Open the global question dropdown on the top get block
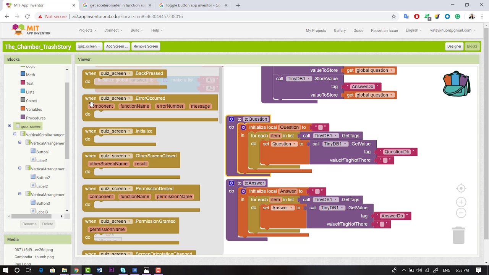Viewport: 489px width, 275px height. coord(375,70)
